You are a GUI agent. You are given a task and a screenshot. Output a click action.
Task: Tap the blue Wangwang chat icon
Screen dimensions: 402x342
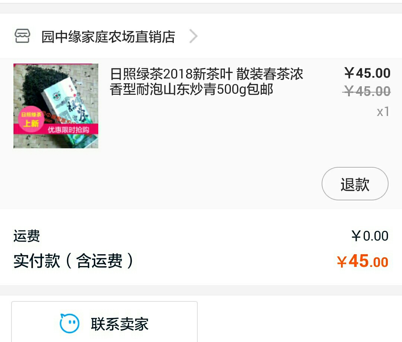69,323
